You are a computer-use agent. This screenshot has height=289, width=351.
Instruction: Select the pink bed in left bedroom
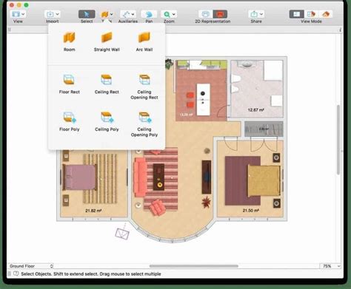click(x=79, y=177)
